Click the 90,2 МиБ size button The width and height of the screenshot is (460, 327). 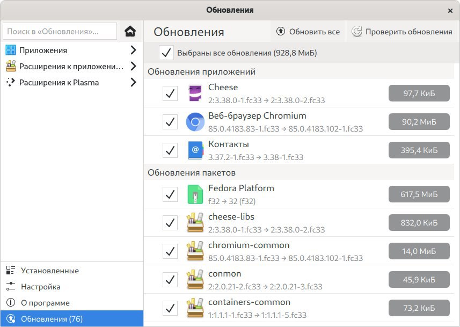(419, 122)
